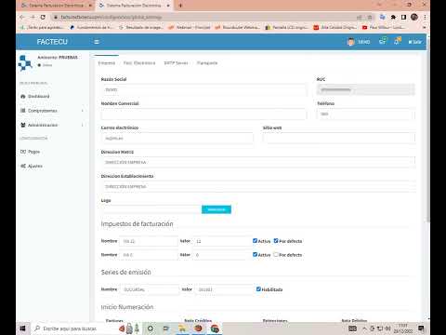Open Pagos in the sidebar

[33, 152]
